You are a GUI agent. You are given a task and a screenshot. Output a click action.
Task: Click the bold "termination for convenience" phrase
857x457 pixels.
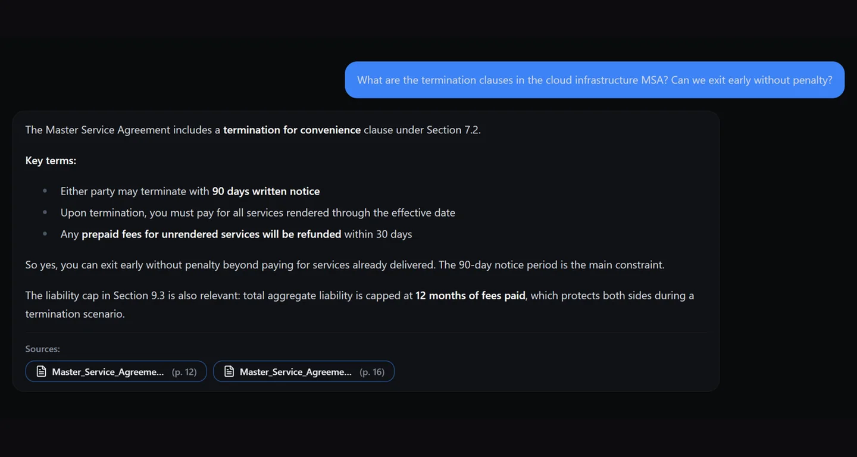[x=292, y=130]
